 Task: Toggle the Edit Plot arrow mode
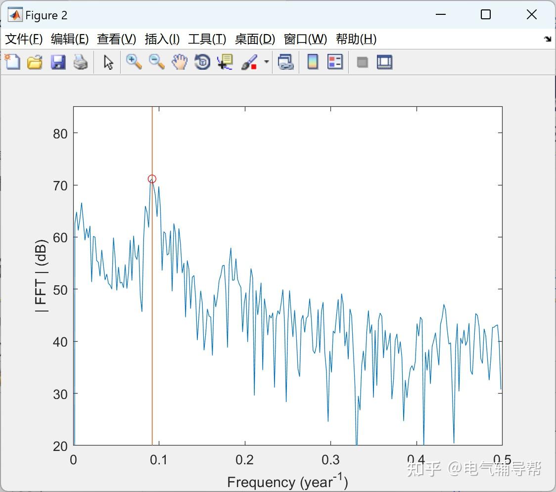coord(107,62)
